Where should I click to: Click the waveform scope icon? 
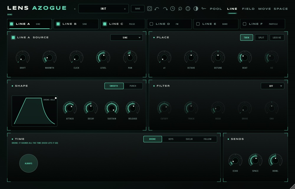point(204,9)
